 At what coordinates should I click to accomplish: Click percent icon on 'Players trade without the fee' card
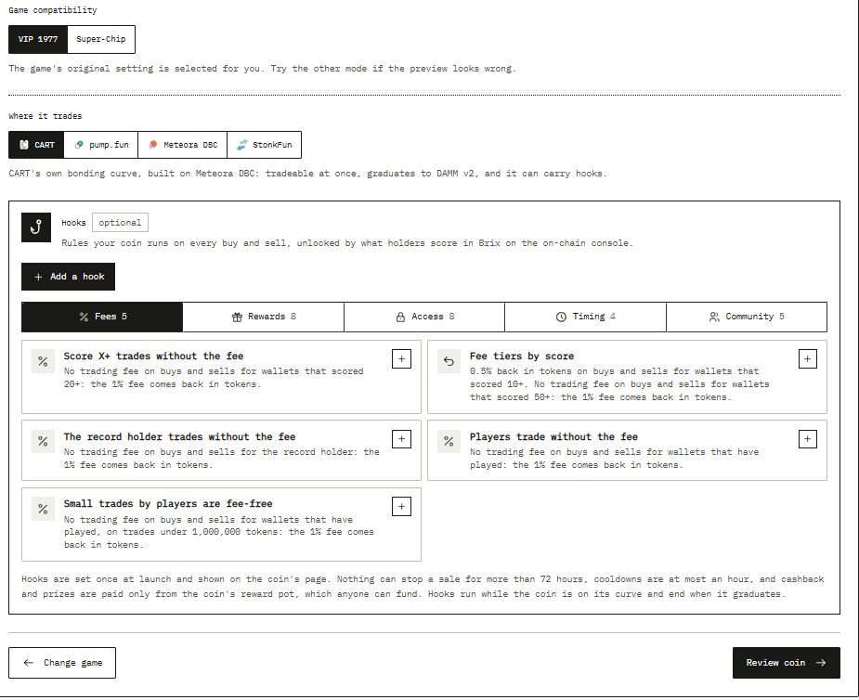pyautogui.click(x=449, y=442)
